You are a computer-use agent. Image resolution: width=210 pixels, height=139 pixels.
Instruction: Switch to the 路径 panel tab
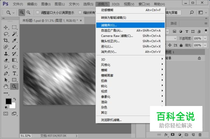click(174, 23)
